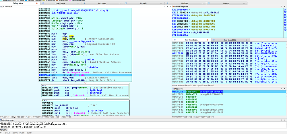Toggle the PF flag
The image size is (287, 134).
tap(285, 28)
